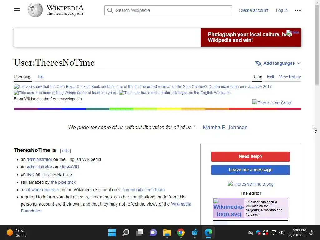
Task: Click the TheresNoTime IRC code text
Action: coord(57,175)
